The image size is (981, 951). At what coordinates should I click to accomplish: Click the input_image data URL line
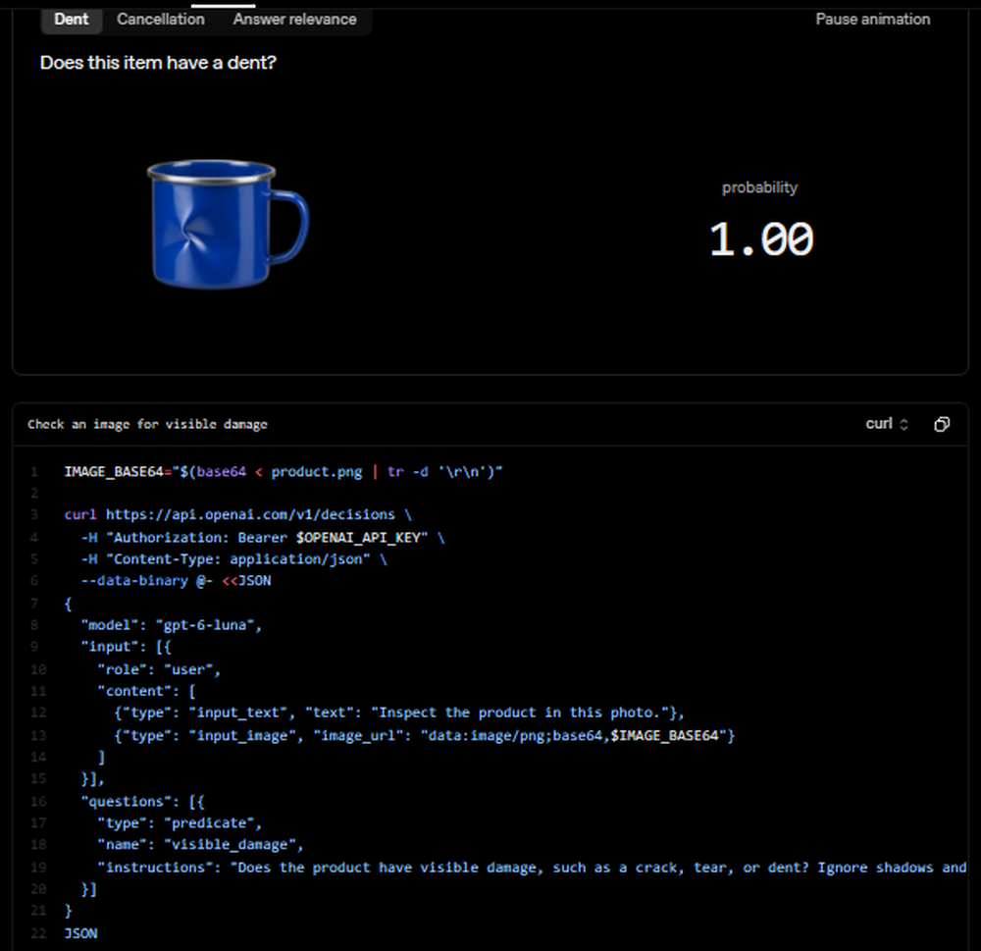pyautogui.click(x=425, y=735)
